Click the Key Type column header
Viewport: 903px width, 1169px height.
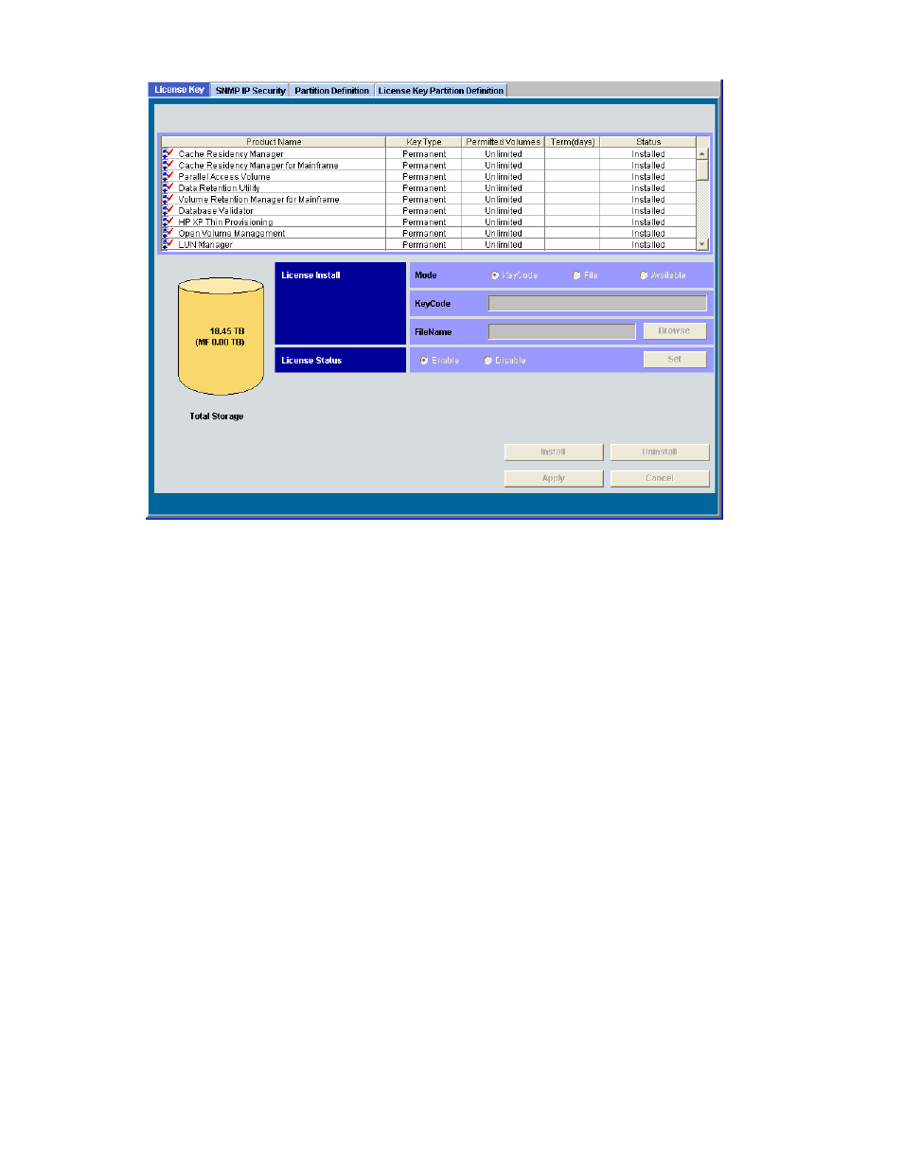tap(424, 142)
